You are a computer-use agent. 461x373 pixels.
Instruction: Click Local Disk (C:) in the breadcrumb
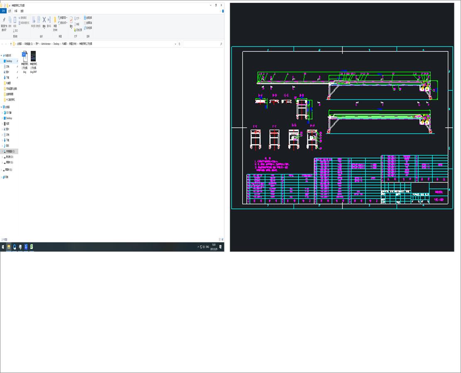click(x=29, y=44)
